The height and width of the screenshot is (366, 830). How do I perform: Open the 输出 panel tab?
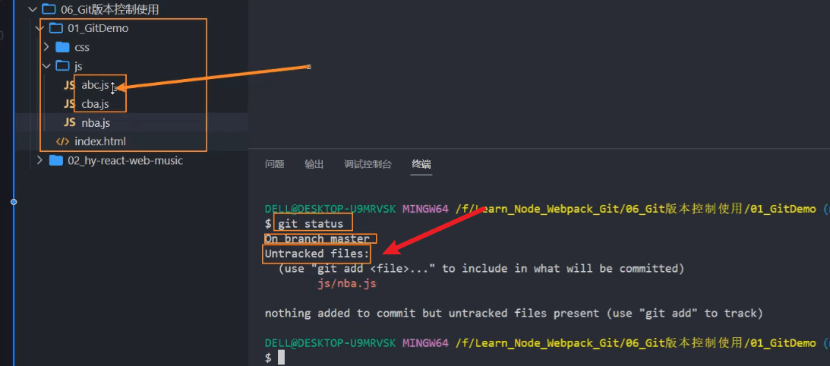click(x=314, y=164)
